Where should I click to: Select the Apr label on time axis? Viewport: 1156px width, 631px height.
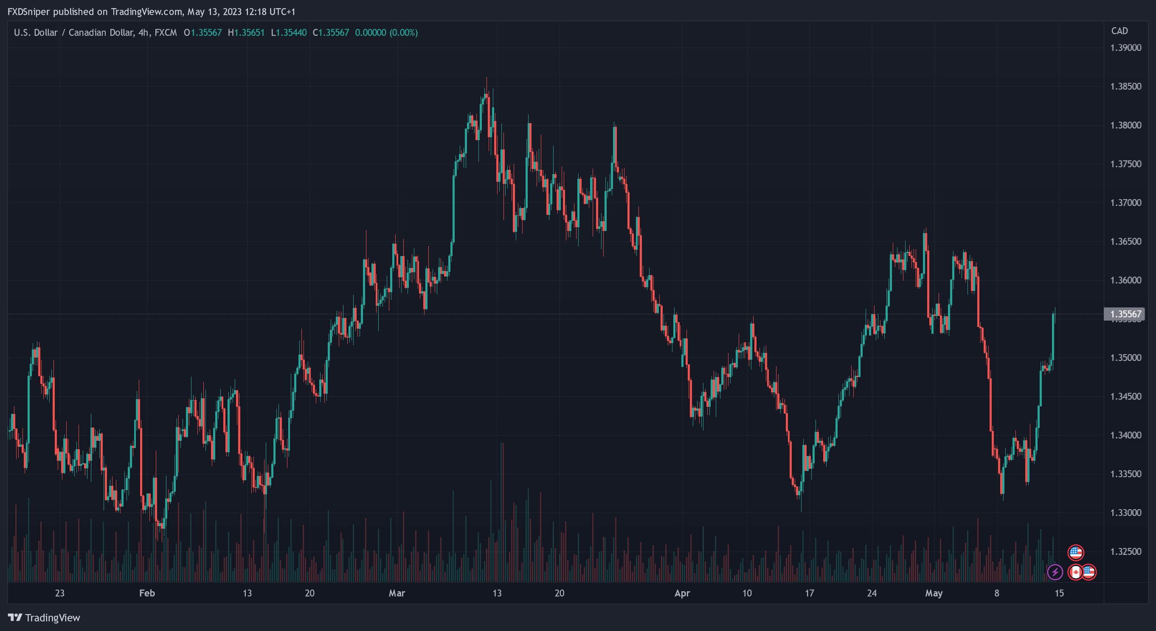coord(682,593)
